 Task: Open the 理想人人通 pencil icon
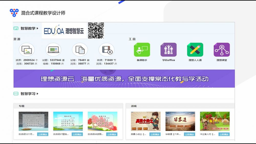pos(195,50)
